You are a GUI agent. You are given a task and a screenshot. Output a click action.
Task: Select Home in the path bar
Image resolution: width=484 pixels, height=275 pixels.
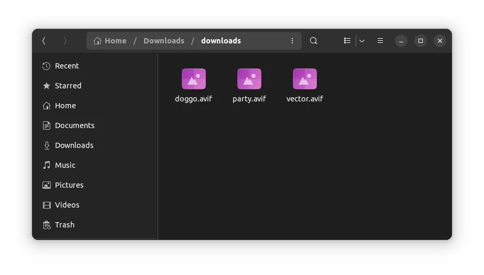click(110, 41)
